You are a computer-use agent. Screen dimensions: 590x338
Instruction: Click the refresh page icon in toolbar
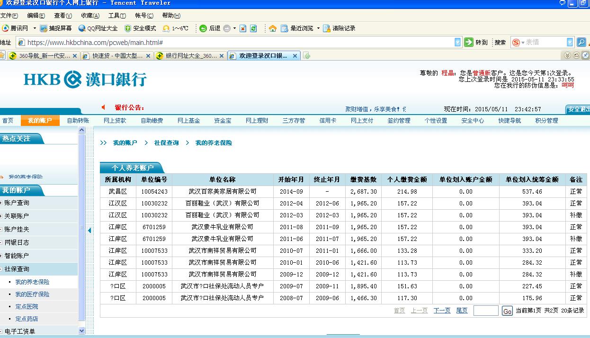pyautogui.click(x=253, y=28)
